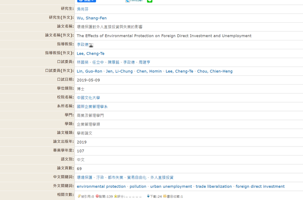
Task: Open the Lin, Guo-Ron committee link
Action: coord(89,71)
